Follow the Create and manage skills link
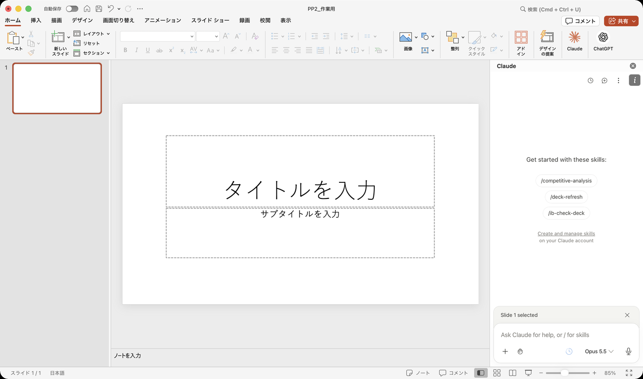This screenshot has width=643, height=379. click(566, 233)
